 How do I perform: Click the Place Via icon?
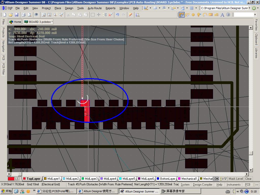click(x=199, y=15)
